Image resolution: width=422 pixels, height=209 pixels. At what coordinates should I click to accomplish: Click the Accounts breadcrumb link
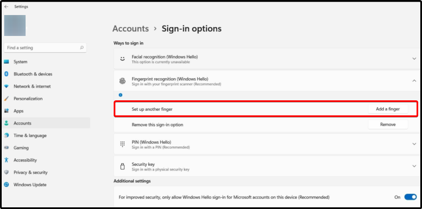pos(130,29)
